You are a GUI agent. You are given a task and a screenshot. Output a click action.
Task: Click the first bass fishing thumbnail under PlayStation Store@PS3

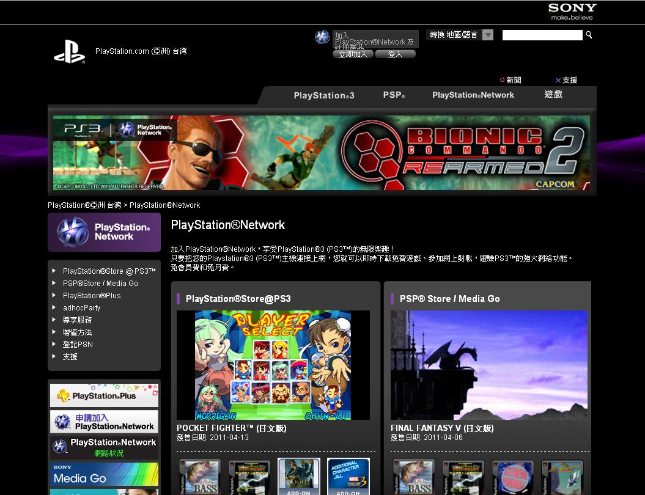[x=199, y=477]
